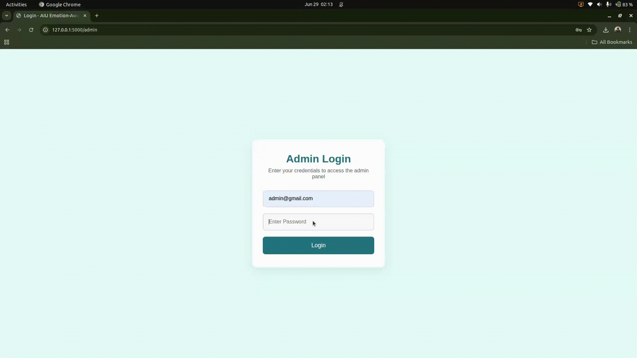Open the Chrome downloads icon
Image resolution: width=637 pixels, height=358 pixels.
pos(606,30)
